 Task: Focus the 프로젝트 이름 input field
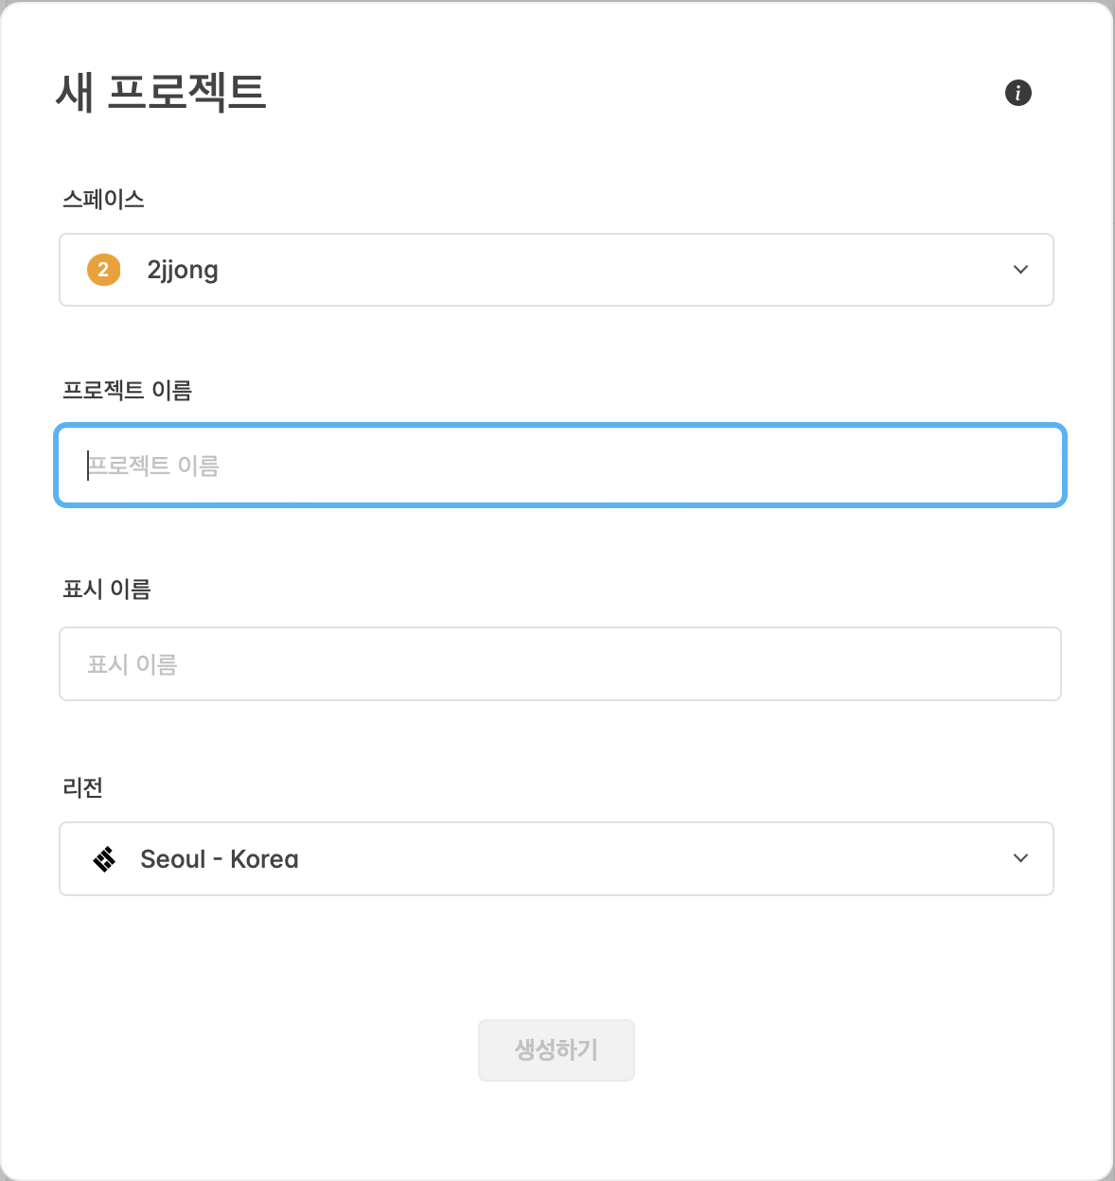560,466
